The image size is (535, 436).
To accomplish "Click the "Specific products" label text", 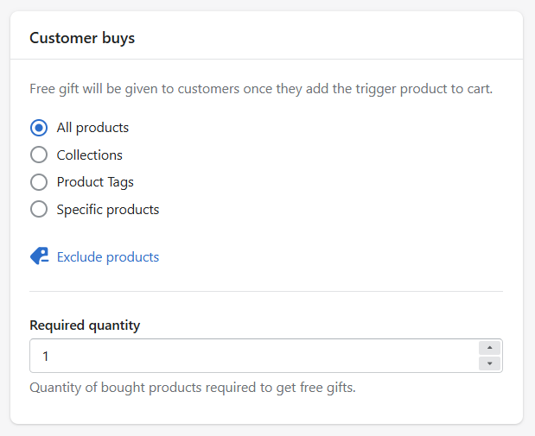I will point(108,209).
